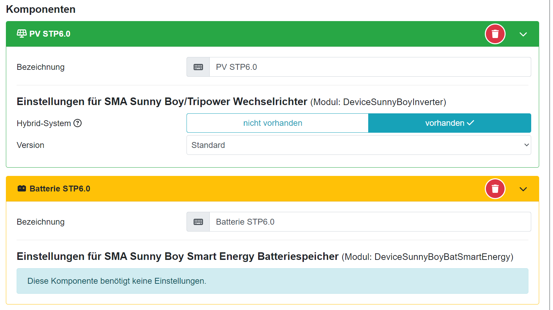Select 'vorhanden' Hybrid-System option
The width and height of the screenshot is (553, 310).
449,123
